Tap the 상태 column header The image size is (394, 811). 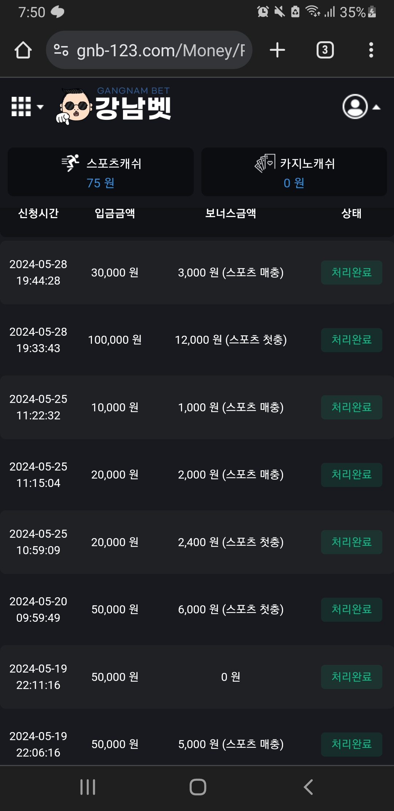351,213
